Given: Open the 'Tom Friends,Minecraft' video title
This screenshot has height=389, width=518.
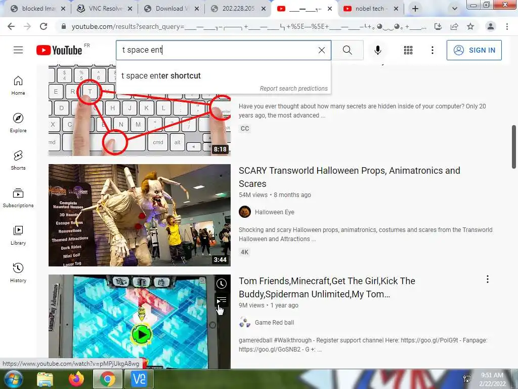Looking at the screenshot, I should (x=327, y=288).
